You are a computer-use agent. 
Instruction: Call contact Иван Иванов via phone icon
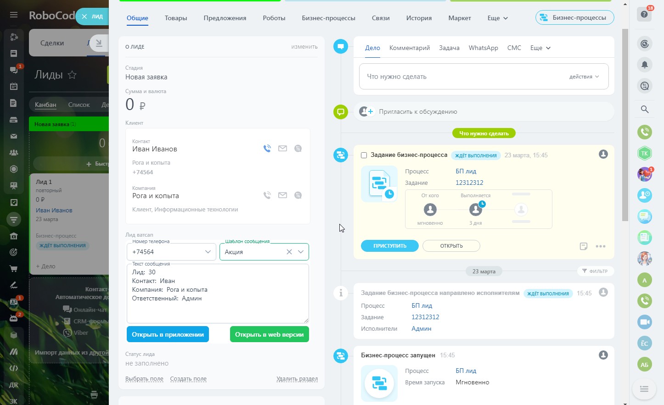pyautogui.click(x=267, y=148)
